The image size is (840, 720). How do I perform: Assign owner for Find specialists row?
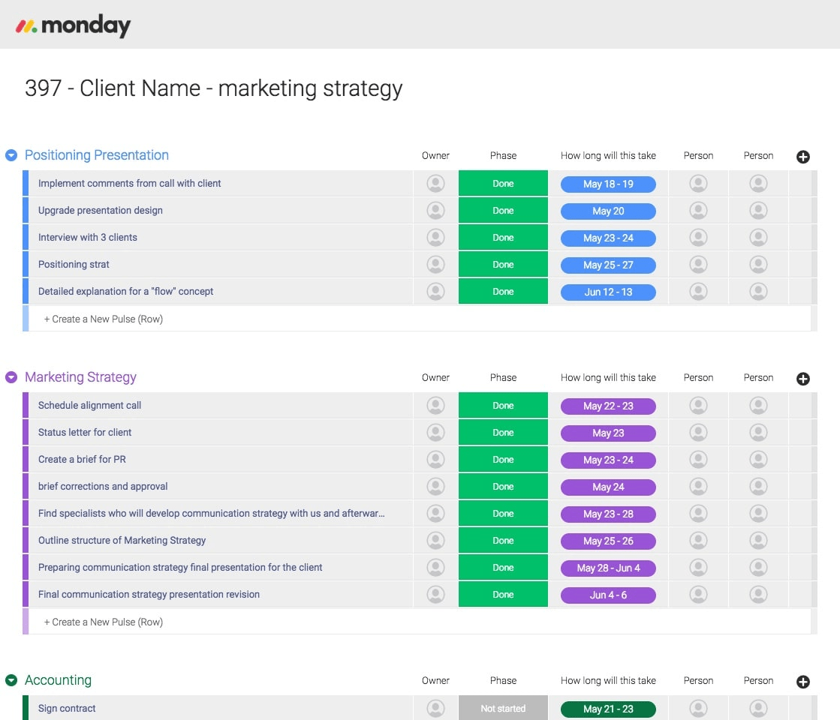pos(435,513)
